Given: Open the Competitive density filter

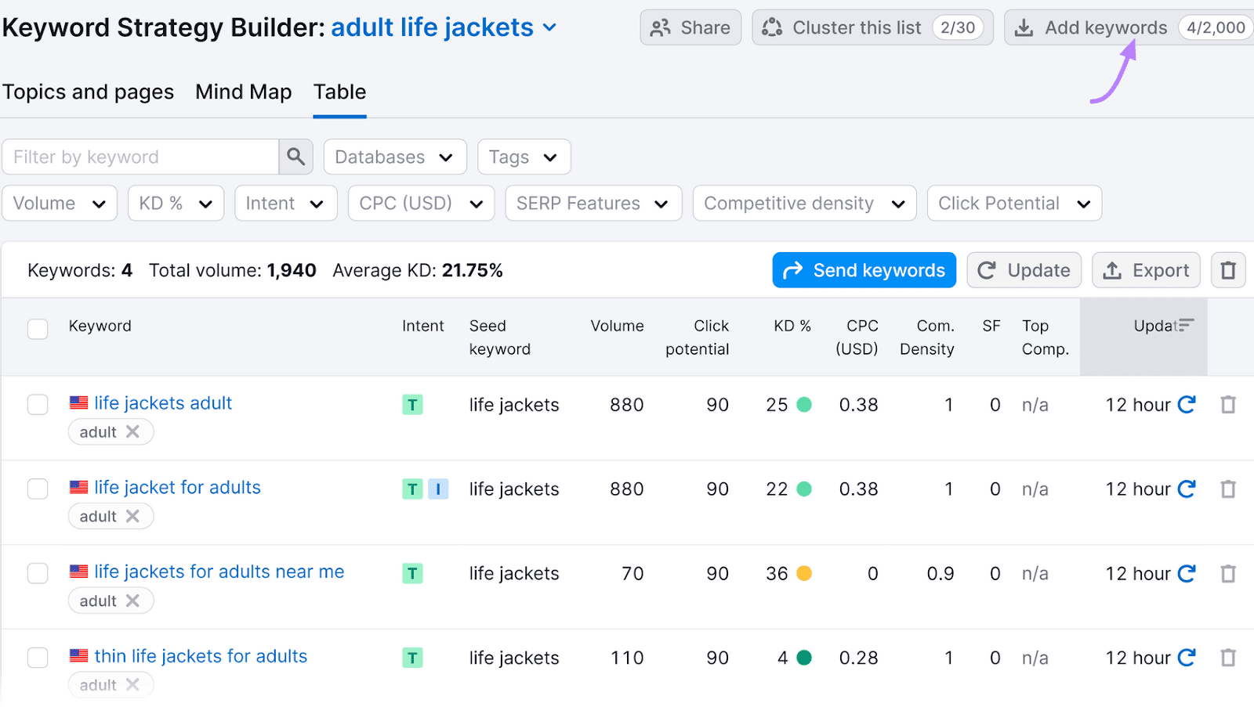Looking at the screenshot, I should tap(804, 203).
